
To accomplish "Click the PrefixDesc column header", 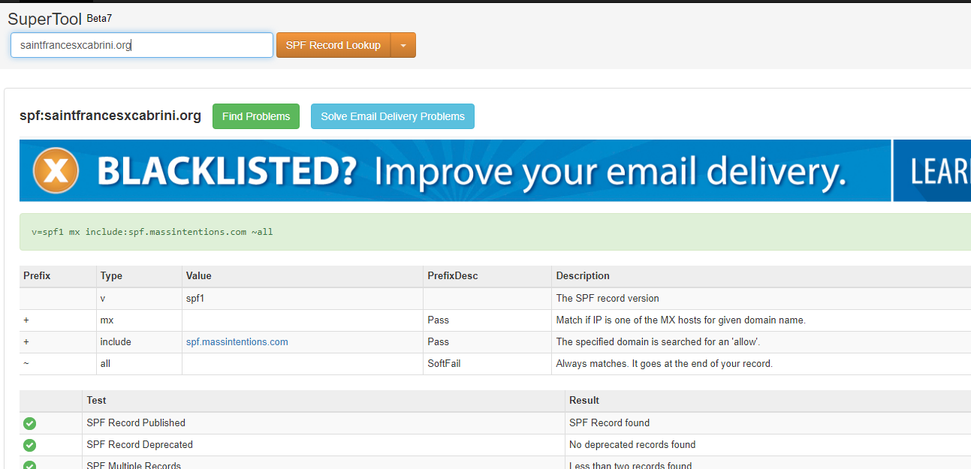I will coord(452,276).
